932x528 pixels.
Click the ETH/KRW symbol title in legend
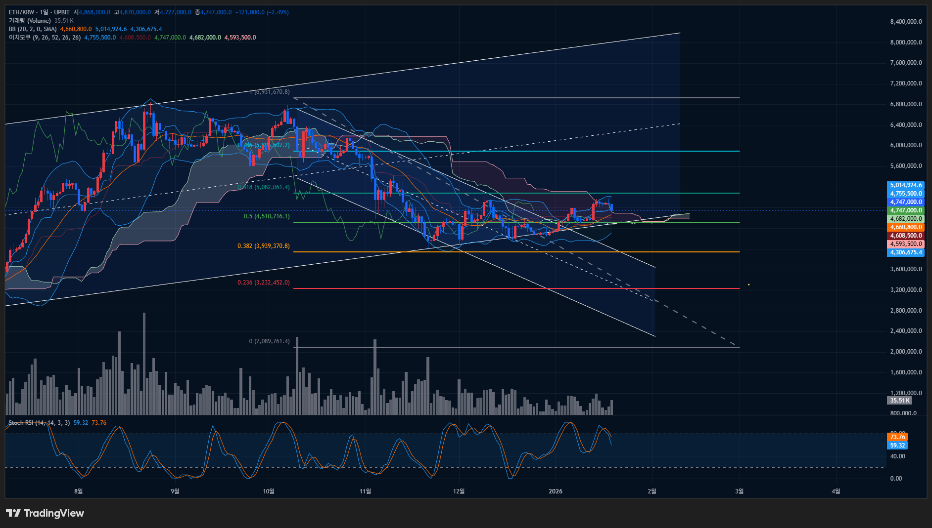pyautogui.click(x=22, y=12)
